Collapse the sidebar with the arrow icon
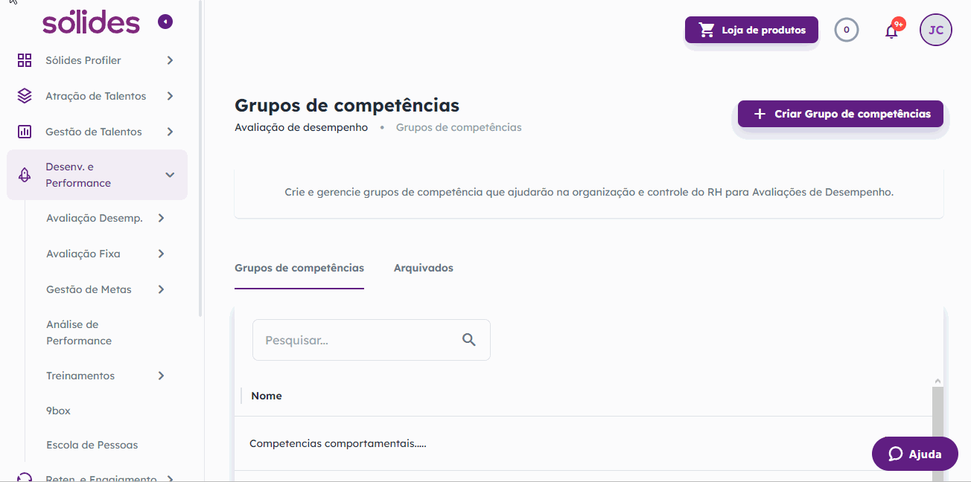The height and width of the screenshot is (482, 971). point(165,22)
